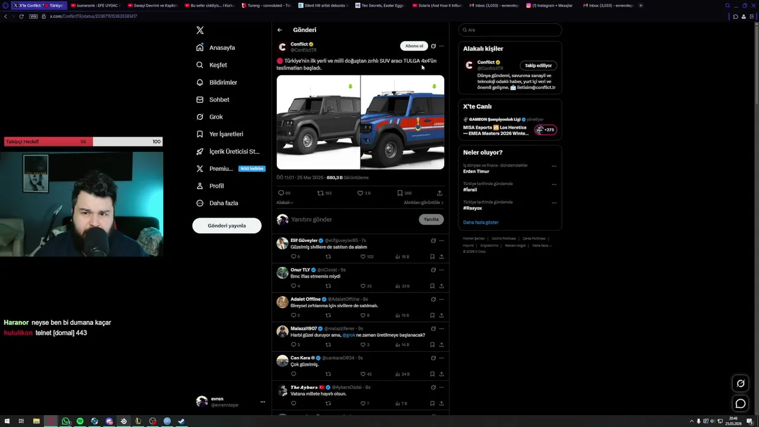This screenshot has height=427, width=759.
Task: Open Premium sidebar item
Action: coord(229,168)
